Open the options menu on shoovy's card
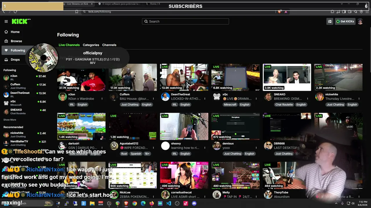This screenshot has width=371, height=208. pos(205,148)
